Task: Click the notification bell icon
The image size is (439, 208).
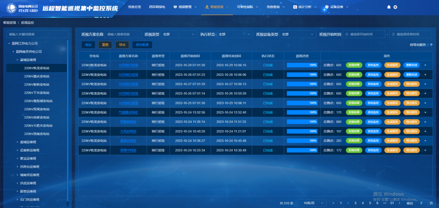Action: (389, 7)
